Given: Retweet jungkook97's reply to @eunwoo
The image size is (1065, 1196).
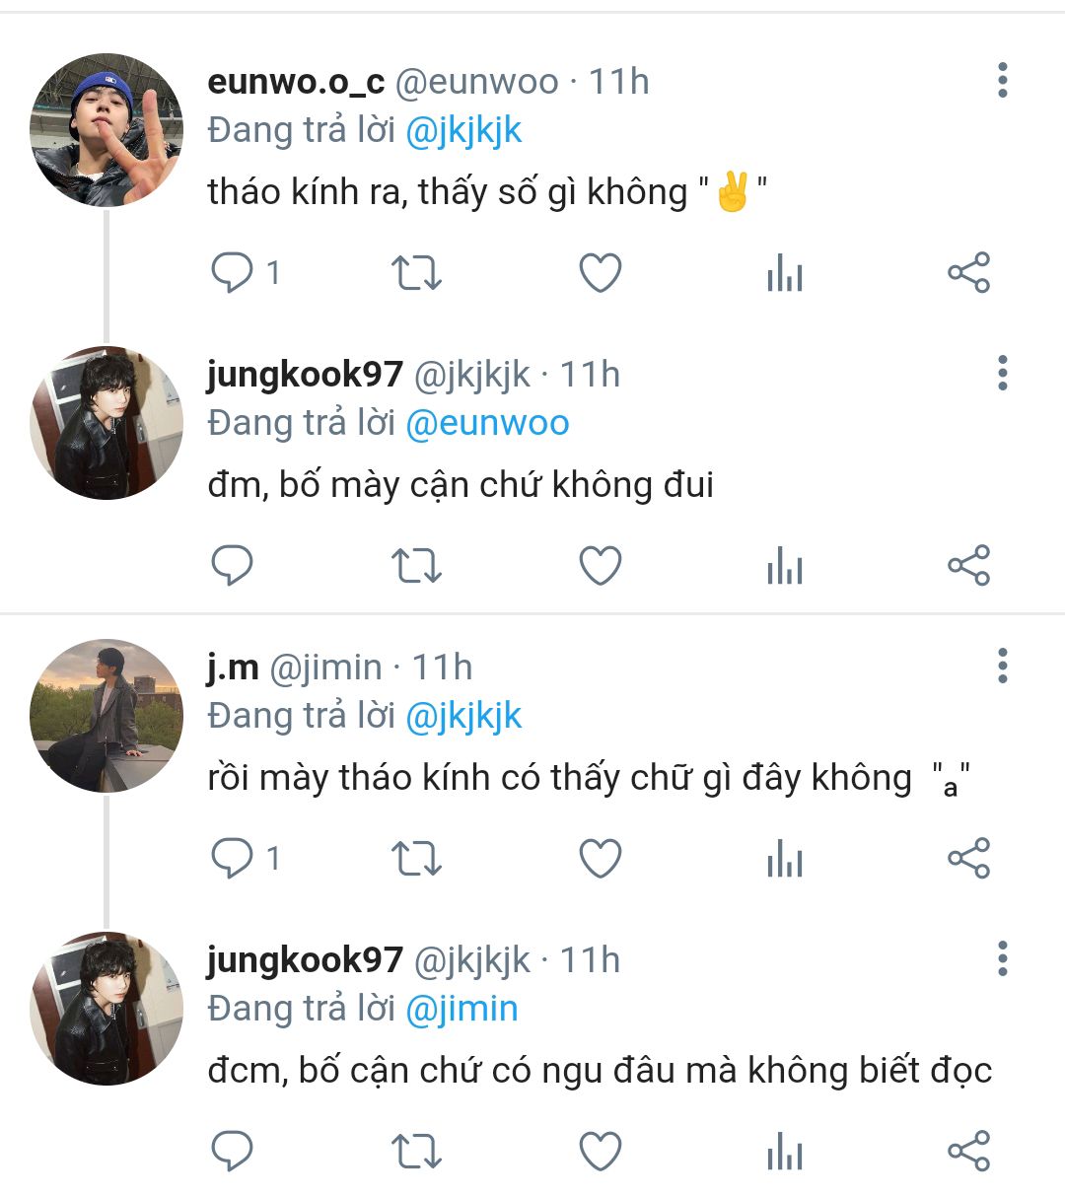Looking at the screenshot, I should tap(416, 566).
